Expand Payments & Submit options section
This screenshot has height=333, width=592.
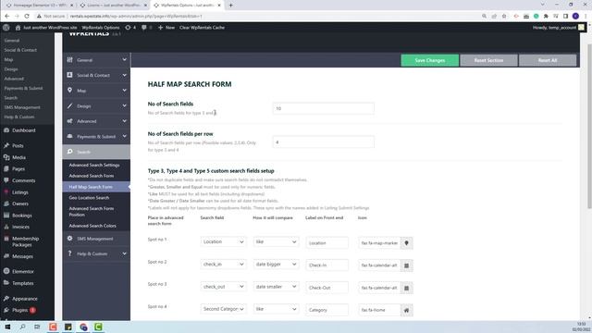pyautogui.click(x=96, y=136)
